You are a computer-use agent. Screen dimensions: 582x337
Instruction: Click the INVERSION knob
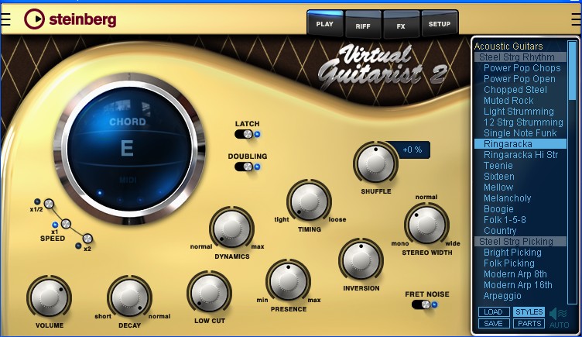pyautogui.click(x=361, y=260)
